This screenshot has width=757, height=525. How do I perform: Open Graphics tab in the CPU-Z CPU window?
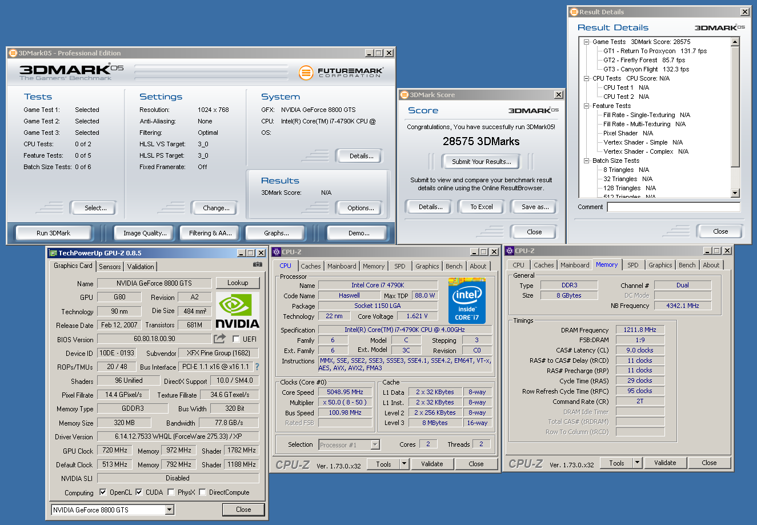[x=427, y=266]
